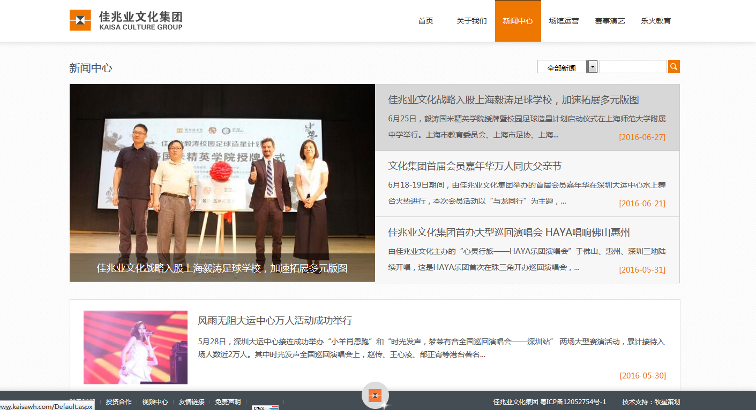Click the summary beginning 5月28日，深圳大运中心
Image resolution: width=756 pixels, height=410 pixels.
pyautogui.click(x=431, y=348)
